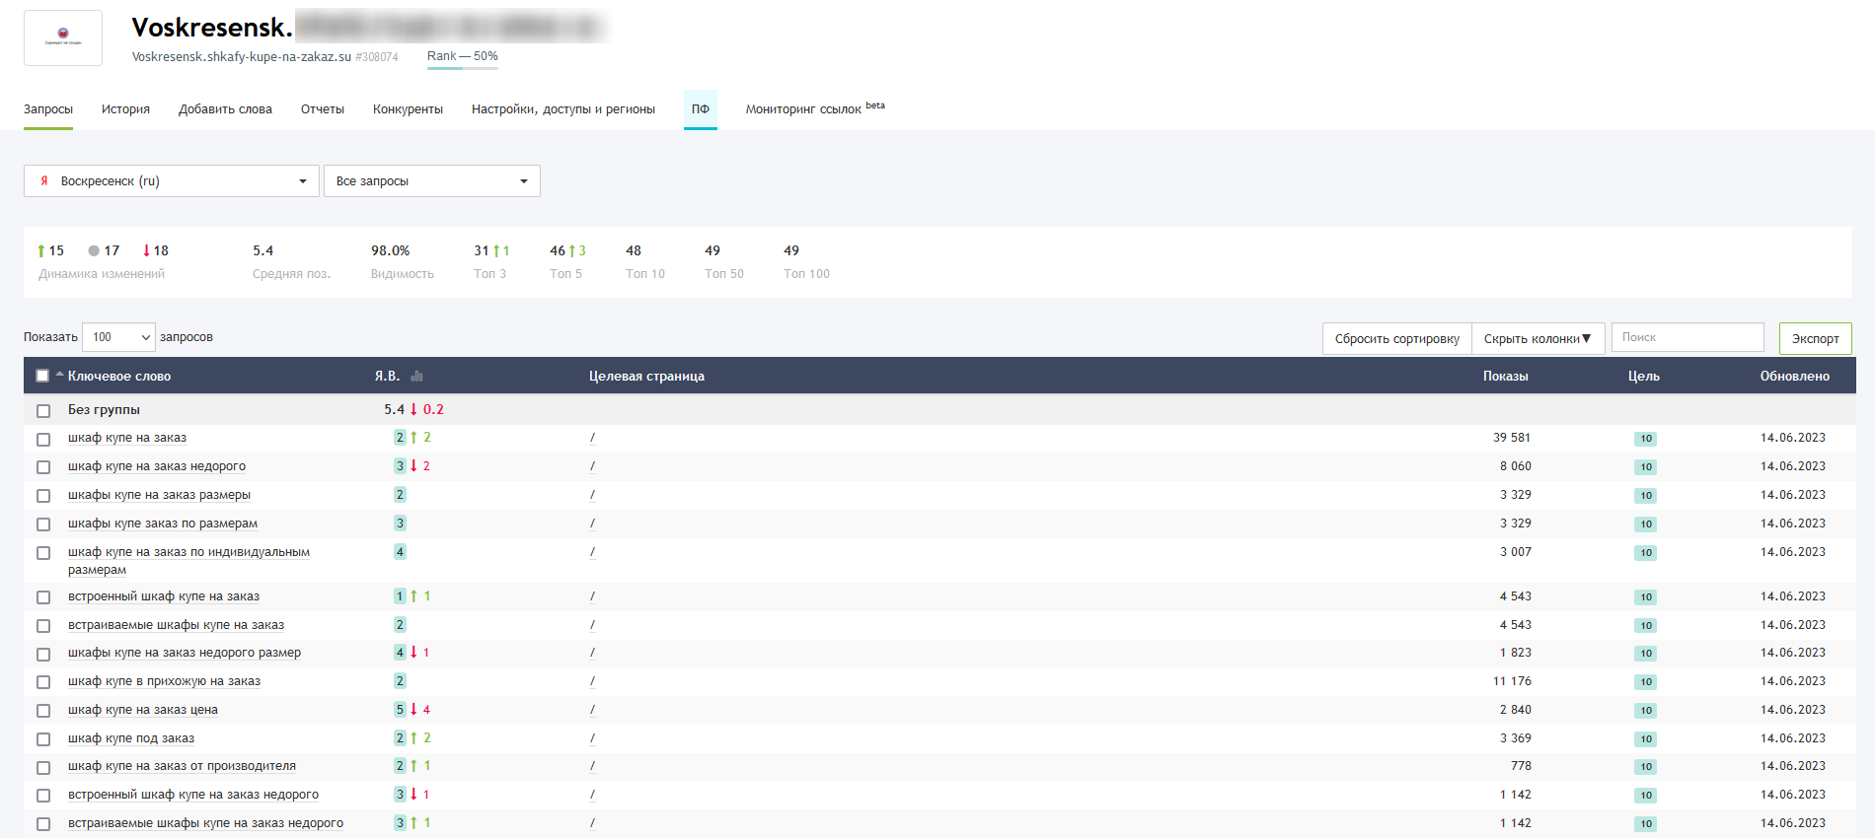Screen dimensions: 1875x838
Task: Click goal badge 10 for шкаф купе на заказ цена
Action: coord(1645,711)
